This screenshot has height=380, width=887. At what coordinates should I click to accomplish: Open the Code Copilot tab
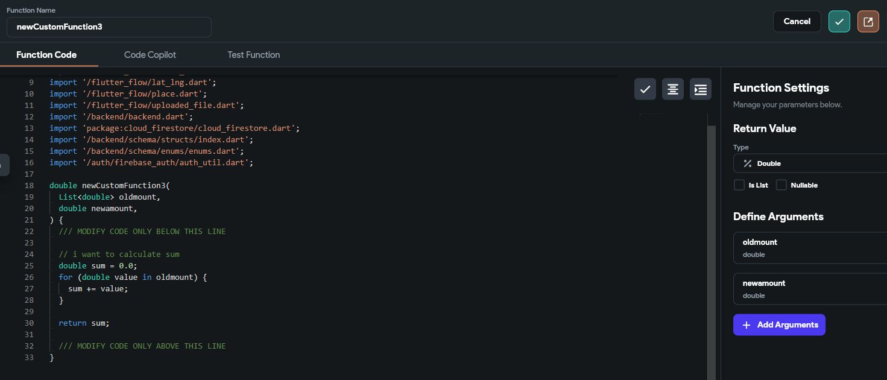tap(150, 55)
